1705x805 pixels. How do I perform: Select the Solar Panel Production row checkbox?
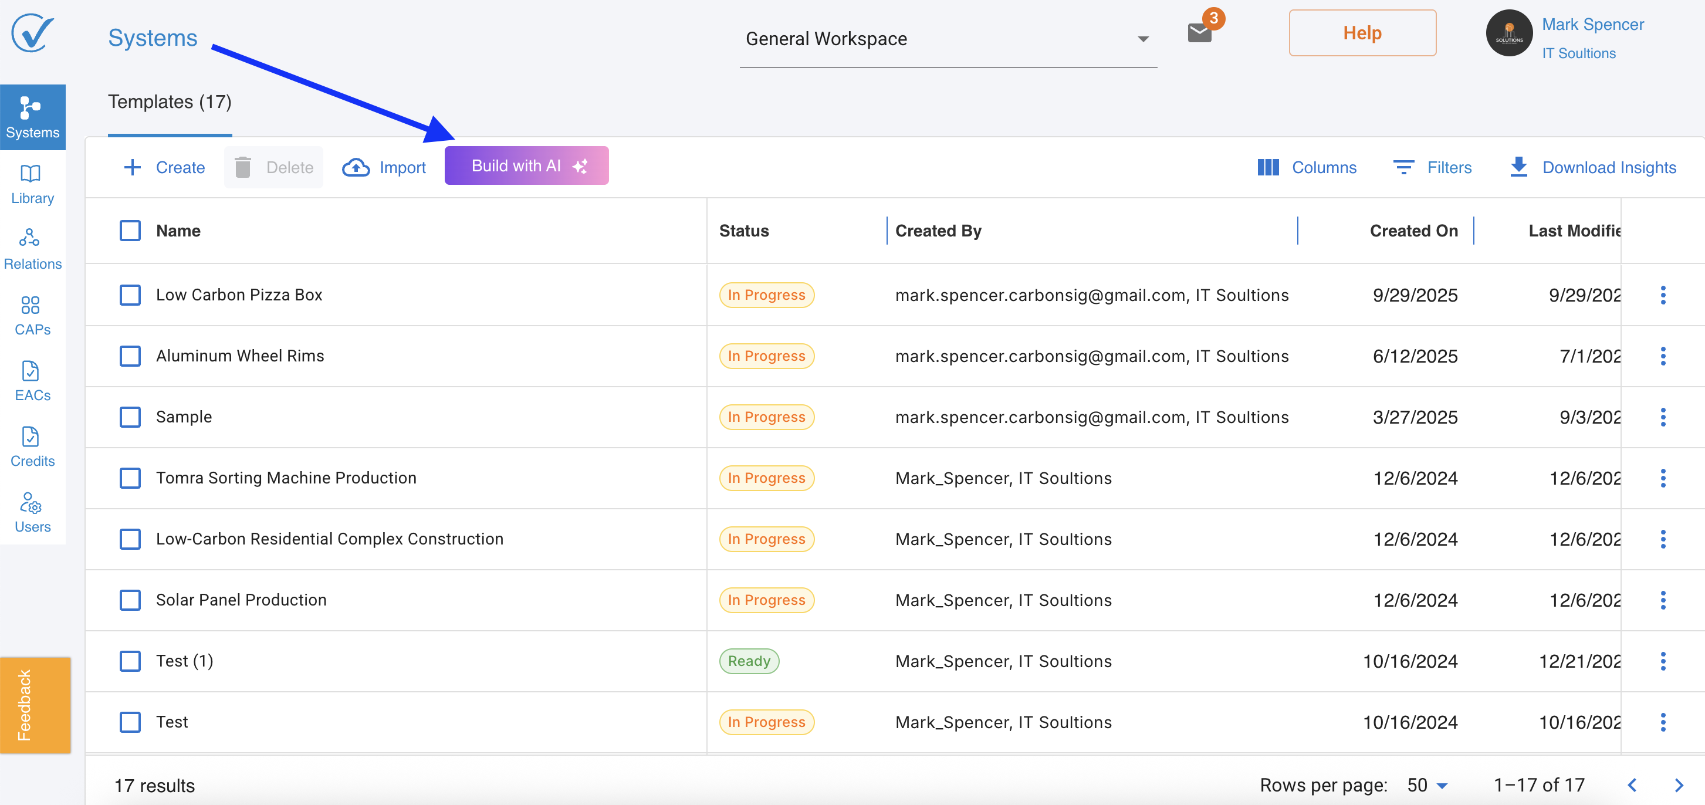(x=130, y=600)
